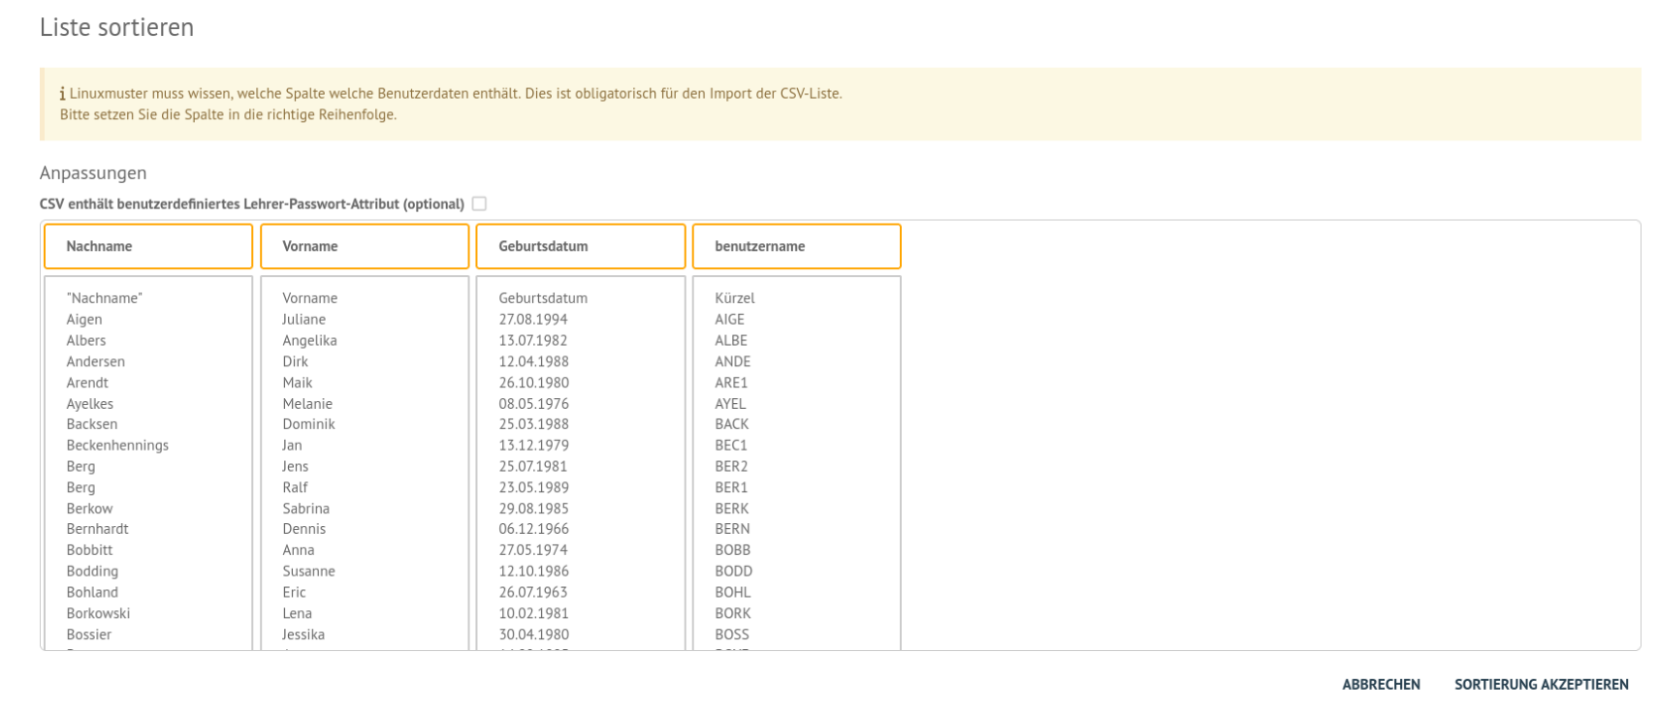This screenshot has width=1658, height=713.
Task: Click the first name 'Dennis'
Action: (304, 529)
